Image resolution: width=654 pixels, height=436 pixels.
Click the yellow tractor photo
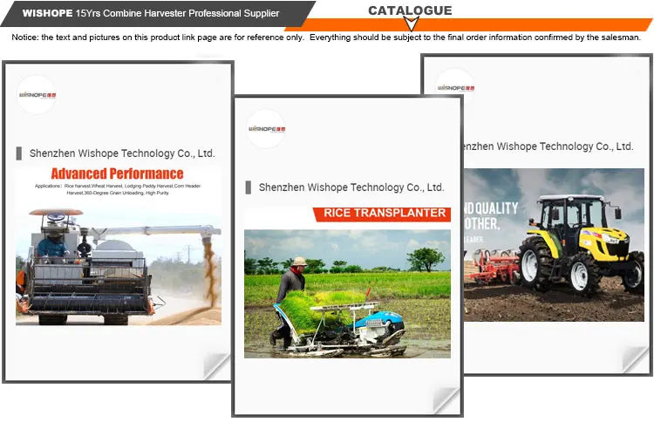click(x=554, y=245)
